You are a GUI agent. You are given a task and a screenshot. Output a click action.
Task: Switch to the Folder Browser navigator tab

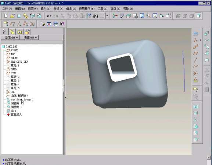[12, 32]
